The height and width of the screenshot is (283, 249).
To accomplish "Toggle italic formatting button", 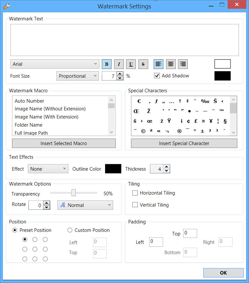I will click(x=119, y=64).
